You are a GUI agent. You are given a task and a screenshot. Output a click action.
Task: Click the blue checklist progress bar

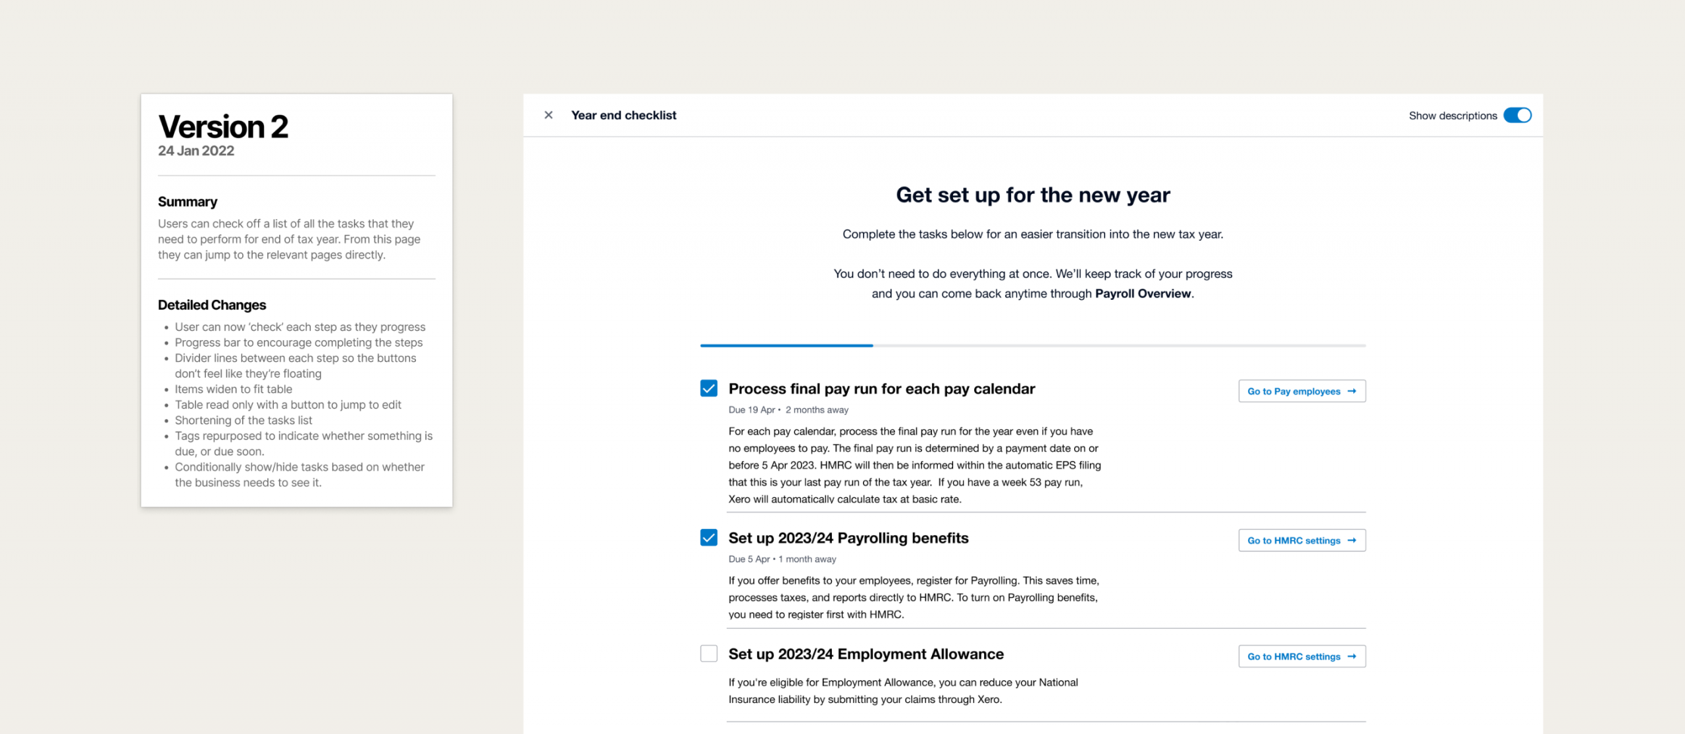[786, 345]
